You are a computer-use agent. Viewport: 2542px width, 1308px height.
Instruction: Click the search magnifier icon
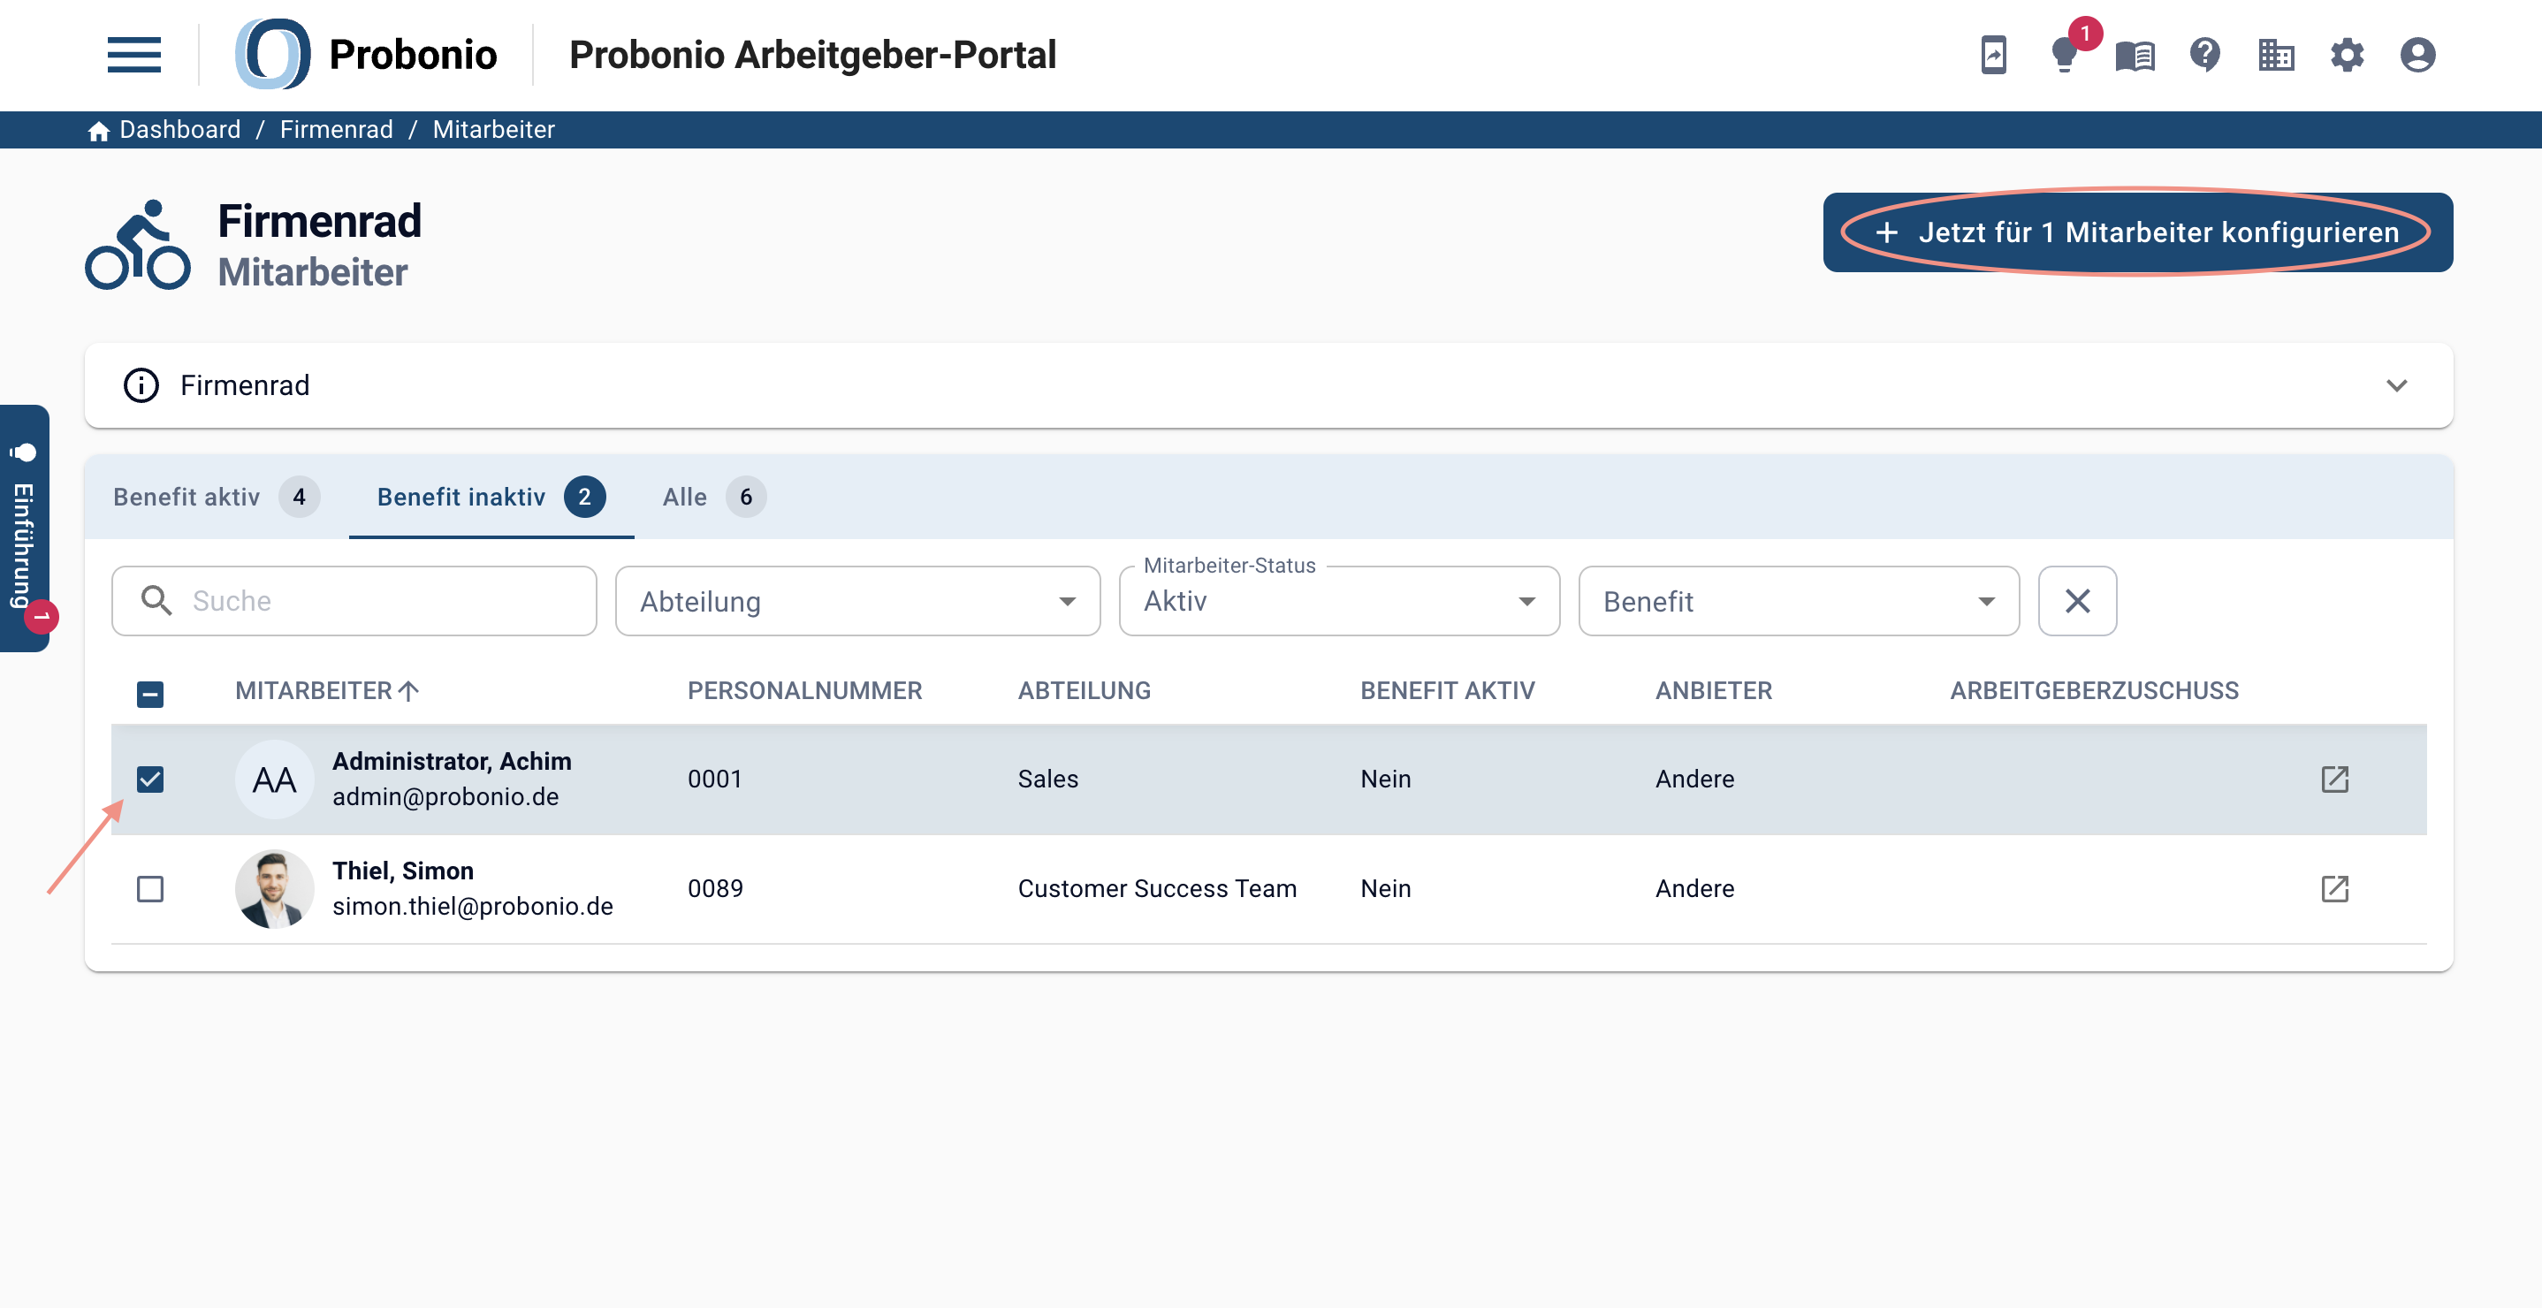click(x=156, y=601)
